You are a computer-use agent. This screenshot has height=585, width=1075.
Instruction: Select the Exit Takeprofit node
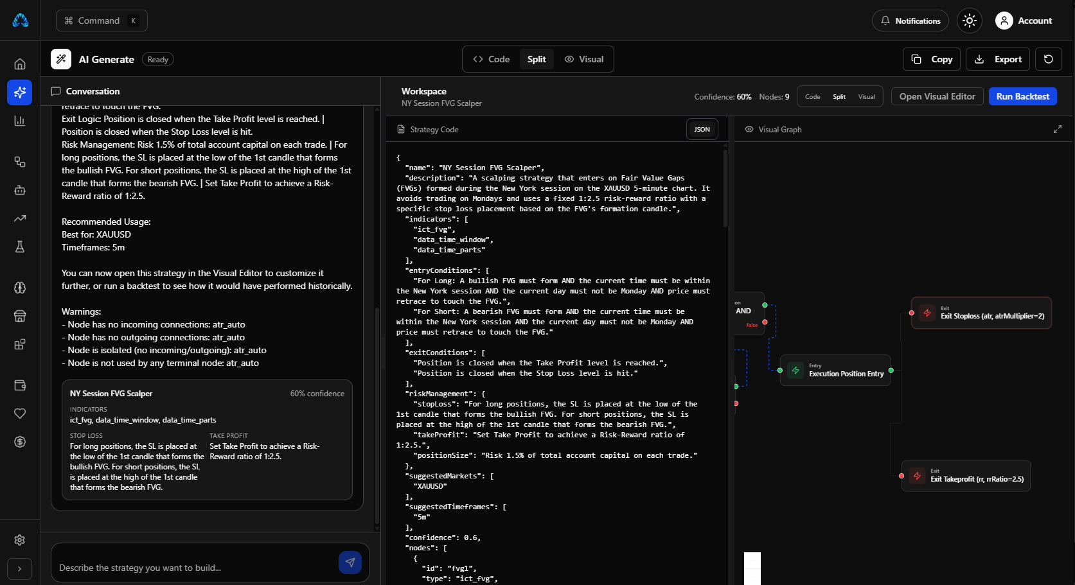coord(966,476)
